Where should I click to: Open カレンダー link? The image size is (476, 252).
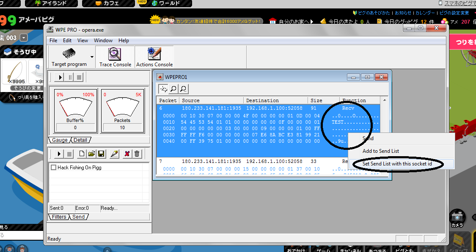[x=425, y=13]
